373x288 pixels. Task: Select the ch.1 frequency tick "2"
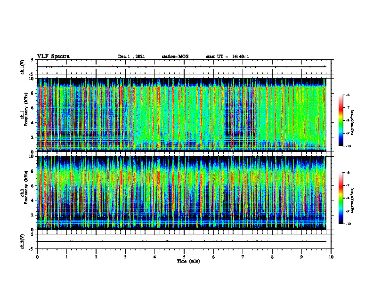(x=32, y=137)
